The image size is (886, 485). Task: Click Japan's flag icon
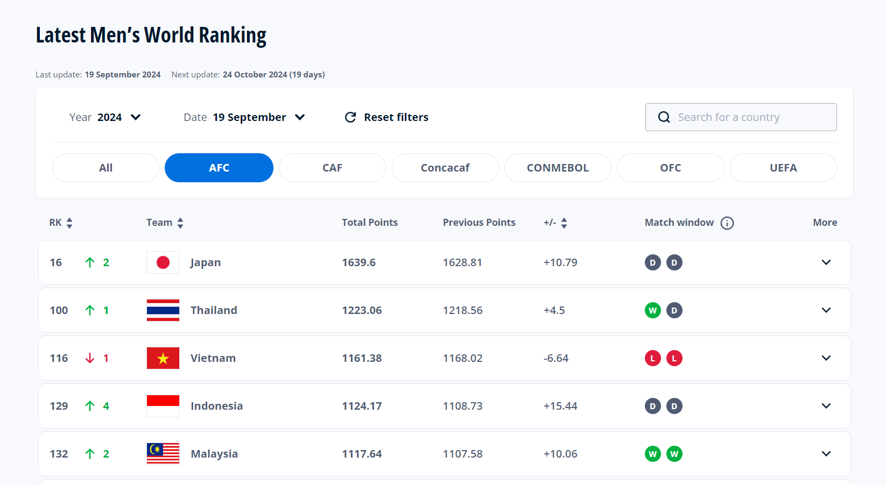tap(163, 262)
